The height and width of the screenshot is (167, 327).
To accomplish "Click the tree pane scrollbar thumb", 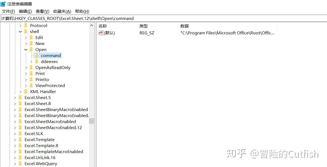I will (x=91, y=121).
